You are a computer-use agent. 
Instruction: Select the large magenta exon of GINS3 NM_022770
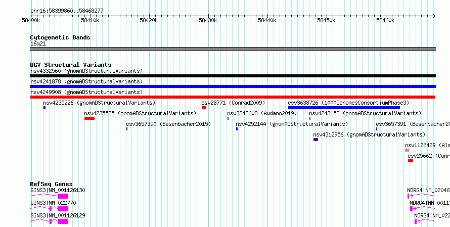(x=63, y=209)
